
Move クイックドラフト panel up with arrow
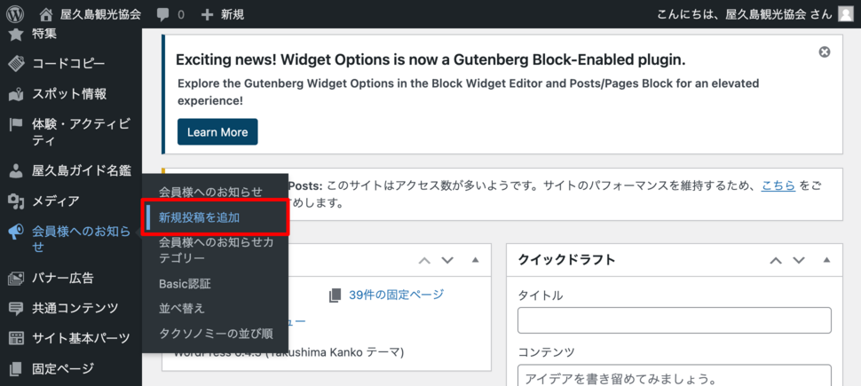[x=776, y=260]
